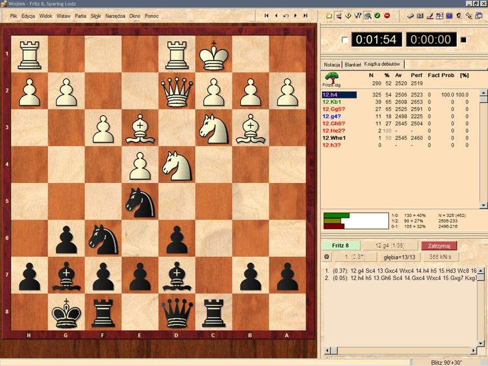Jump to the start of the game

pyautogui.click(x=267, y=15)
